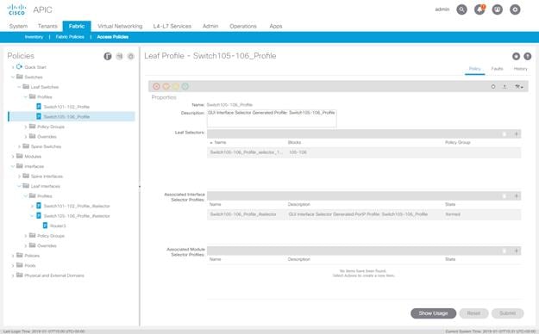
Task: Select Switch101-102_Profile in the tree
Action: coord(66,107)
